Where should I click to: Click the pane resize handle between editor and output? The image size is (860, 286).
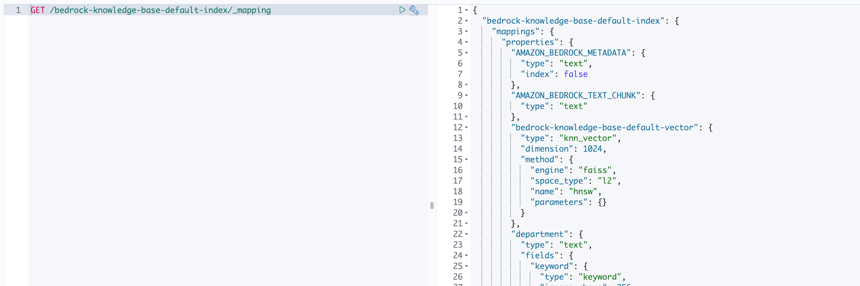tap(432, 206)
